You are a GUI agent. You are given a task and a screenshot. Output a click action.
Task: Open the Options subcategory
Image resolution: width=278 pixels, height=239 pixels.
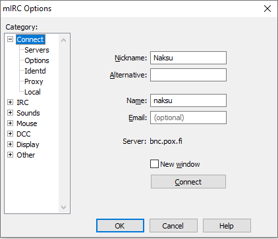37,60
